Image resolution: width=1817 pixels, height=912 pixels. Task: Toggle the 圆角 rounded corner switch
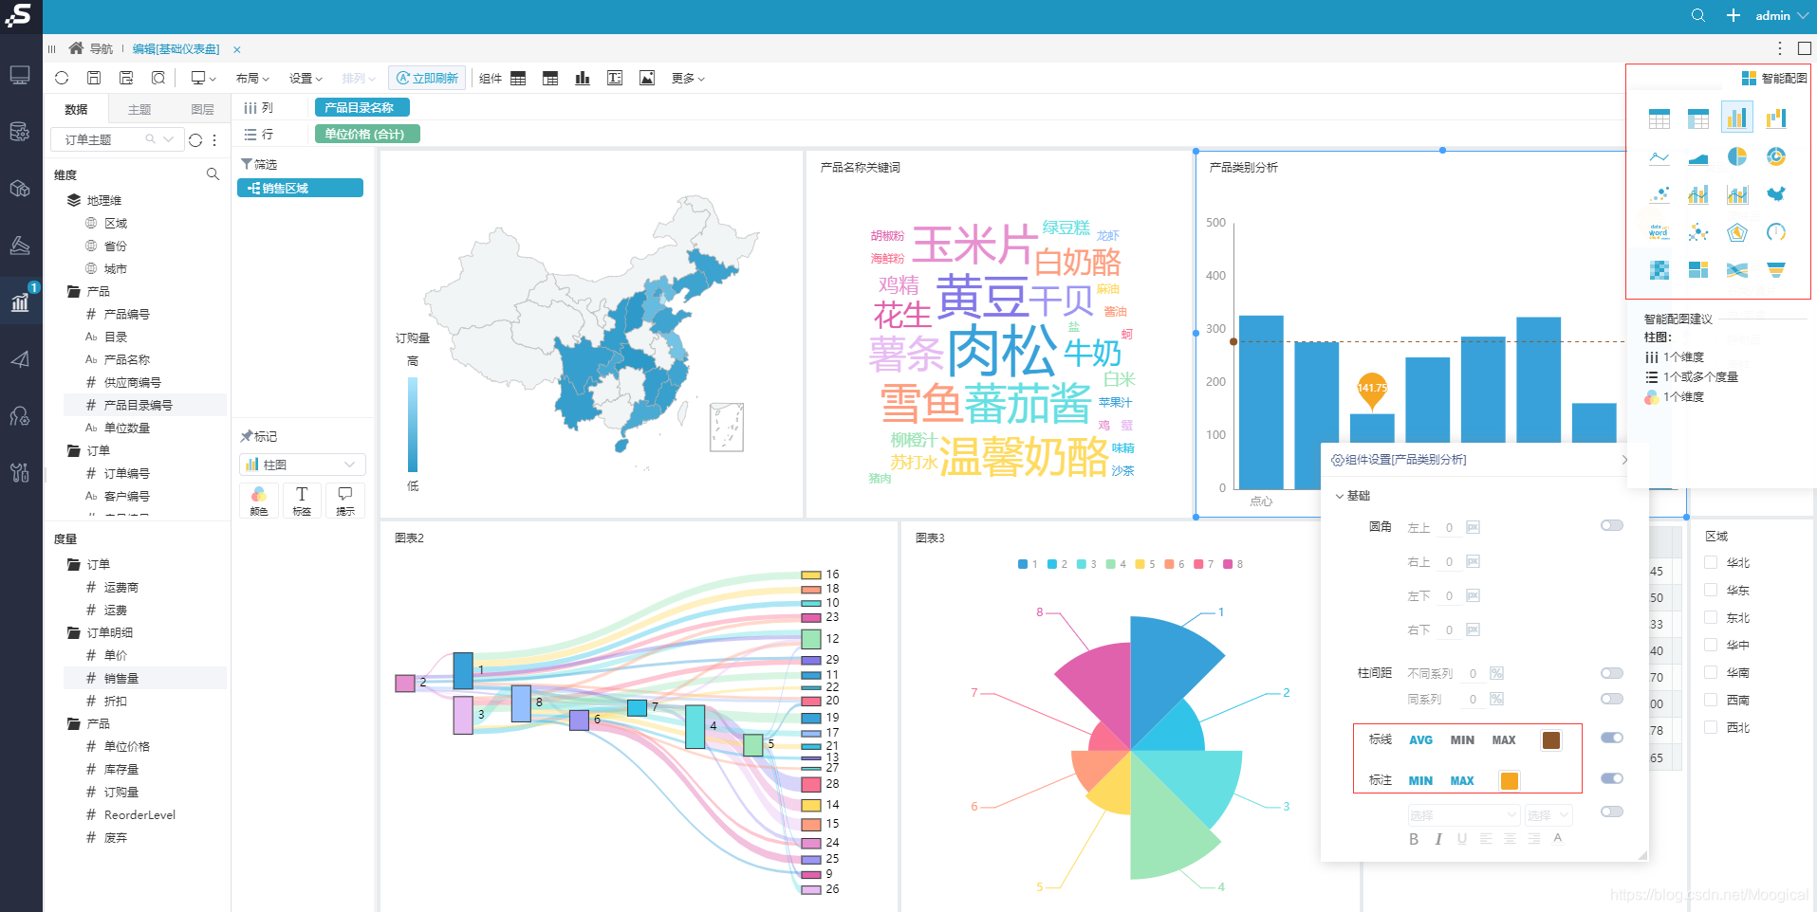(x=1611, y=525)
